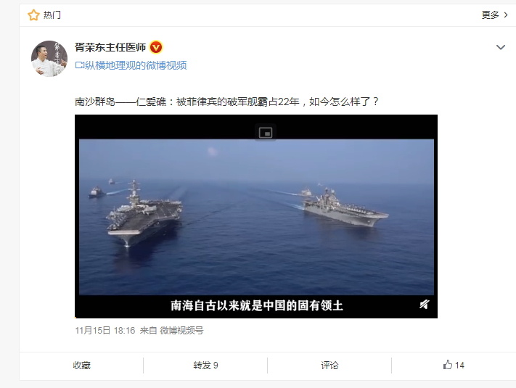Viewport: 516px width, 388px height.
Task: Click the red V verification badge
Action: coord(155,47)
